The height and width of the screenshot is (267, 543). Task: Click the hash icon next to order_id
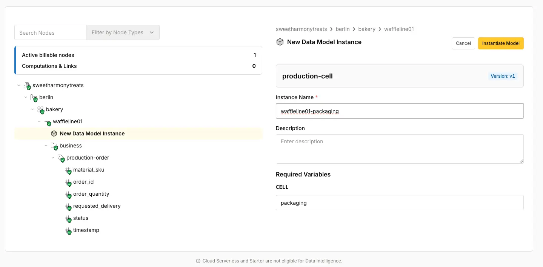[68, 182]
